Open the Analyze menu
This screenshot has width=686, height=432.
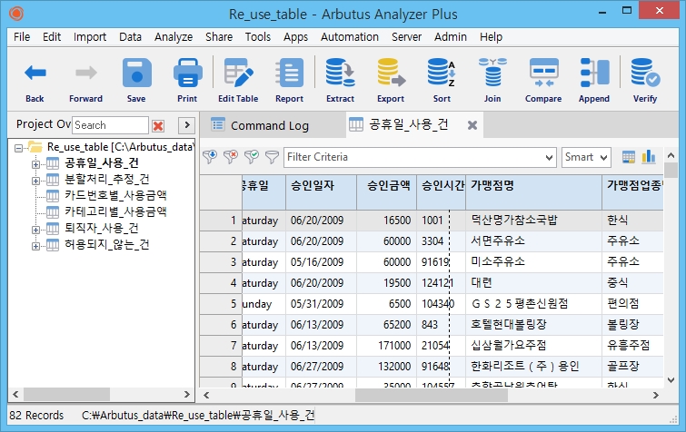pyautogui.click(x=174, y=36)
